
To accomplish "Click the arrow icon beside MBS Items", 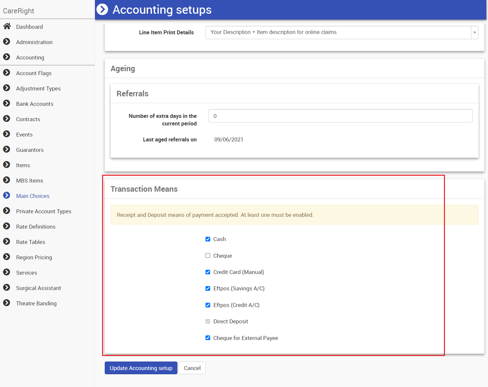I will coord(7,180).
